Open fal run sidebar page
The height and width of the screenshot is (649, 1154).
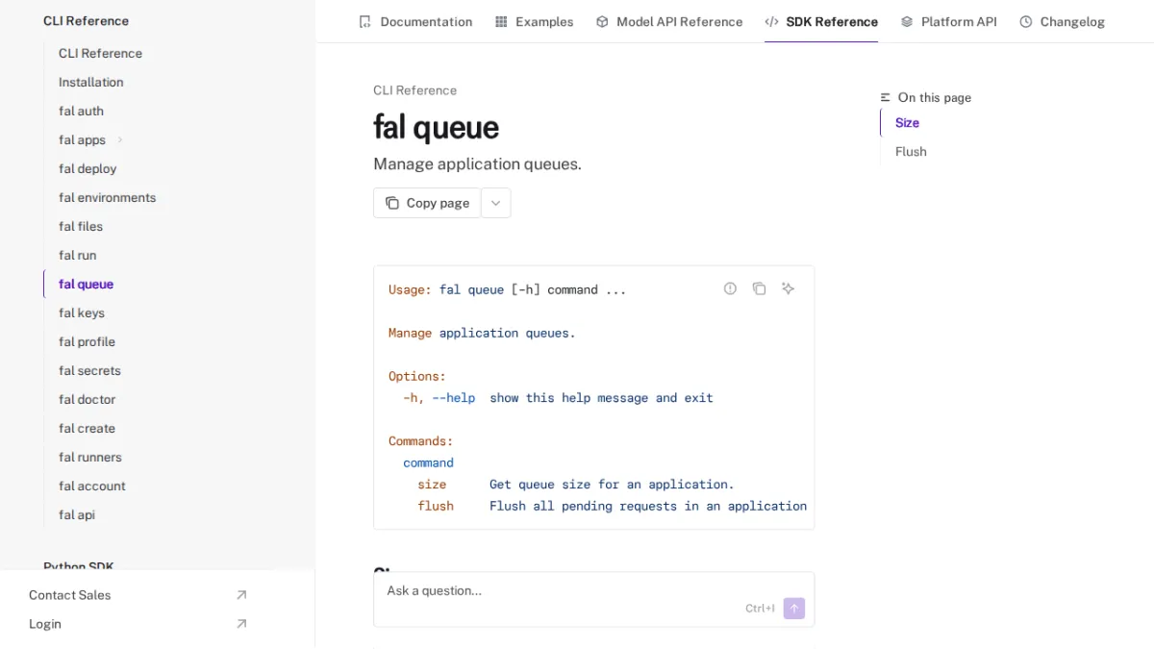[77, 255]
